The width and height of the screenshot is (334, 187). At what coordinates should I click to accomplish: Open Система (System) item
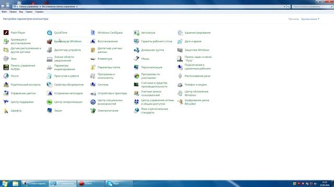(99, 85)
